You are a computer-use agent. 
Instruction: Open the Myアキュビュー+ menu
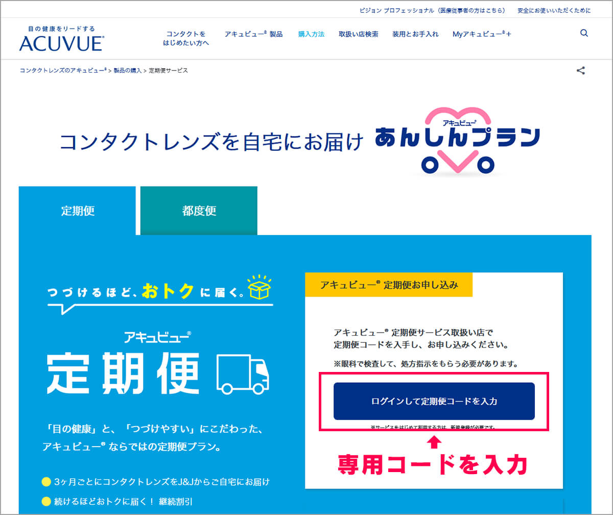[x=482, y=34]
